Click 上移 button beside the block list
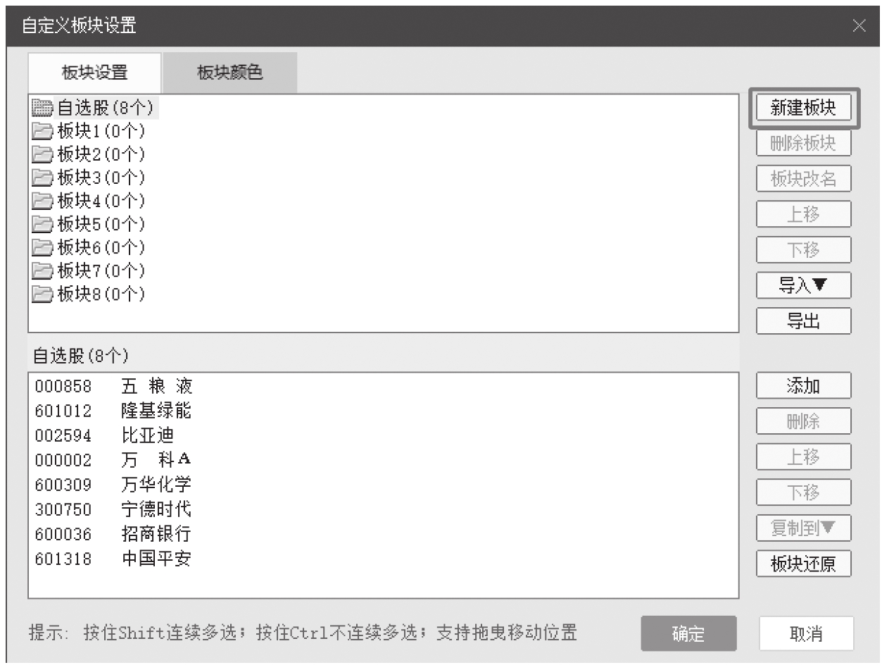This screenshot has height=665, width=882. click(x=804, y=214)
